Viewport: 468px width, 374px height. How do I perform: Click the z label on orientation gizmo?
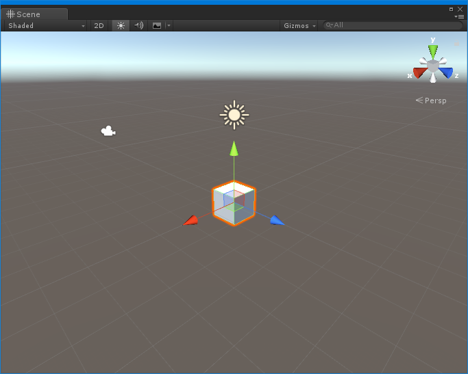point(456,76)
